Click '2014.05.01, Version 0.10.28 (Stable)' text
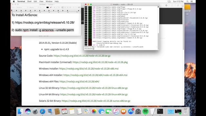Screen dimensions: 206x116 coord(58,43)
